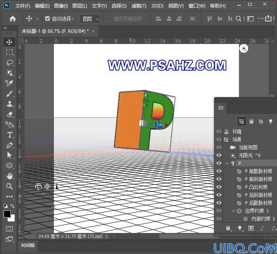The height and width of the screenshot is (254, 277).
Task: Select the Clone Stamp tool
Action: click(10, 104)
